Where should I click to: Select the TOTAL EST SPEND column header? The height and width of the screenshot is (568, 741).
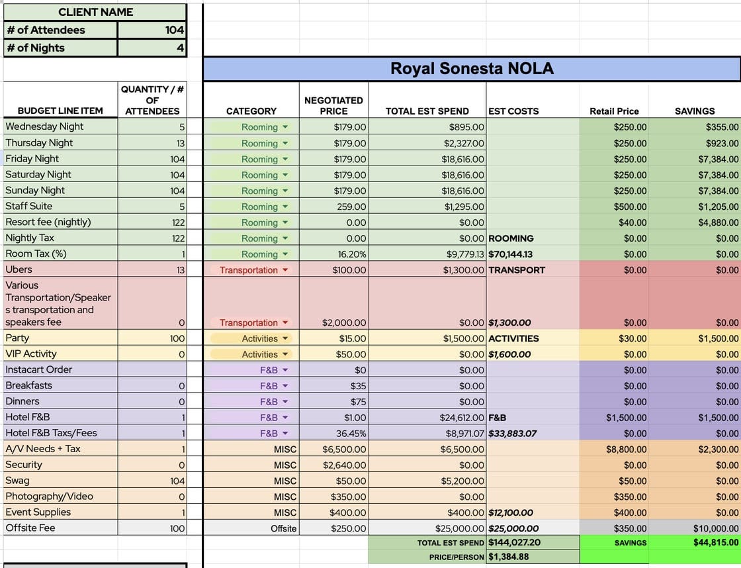tap(427, 100)
